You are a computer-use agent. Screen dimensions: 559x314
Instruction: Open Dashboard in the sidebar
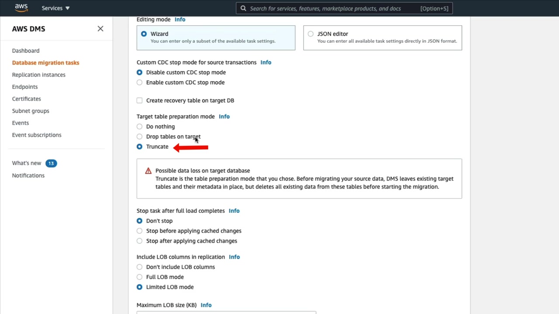pyautogui.click(x=26, y=51)
